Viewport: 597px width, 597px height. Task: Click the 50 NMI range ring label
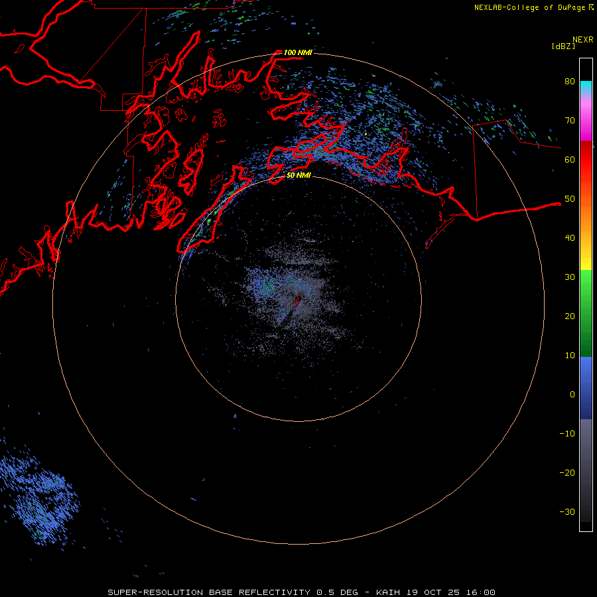pyautogui.click(x=298, y=175)
